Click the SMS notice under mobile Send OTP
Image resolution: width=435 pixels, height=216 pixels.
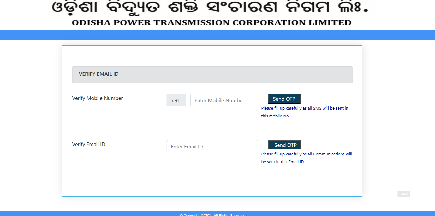pos(304,112)
